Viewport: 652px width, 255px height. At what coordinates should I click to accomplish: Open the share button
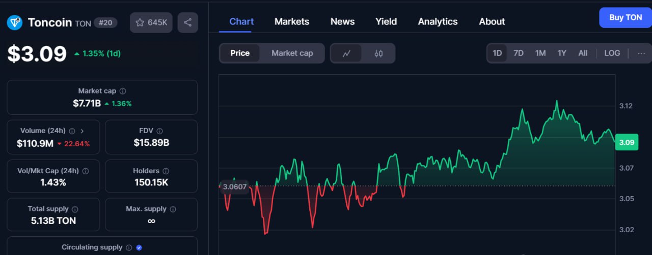pyautogui.click(x=187, y=22)
